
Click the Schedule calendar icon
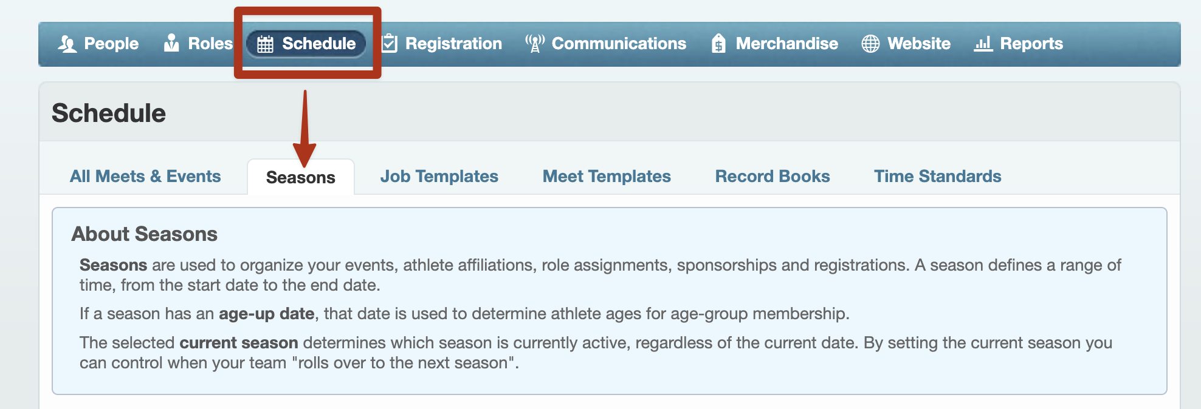pos(265,44)
